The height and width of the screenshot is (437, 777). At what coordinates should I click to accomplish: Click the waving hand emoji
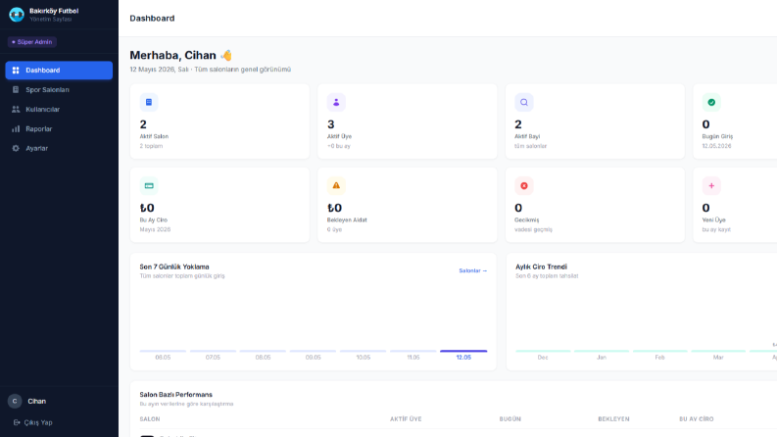(x=226, y=55)
